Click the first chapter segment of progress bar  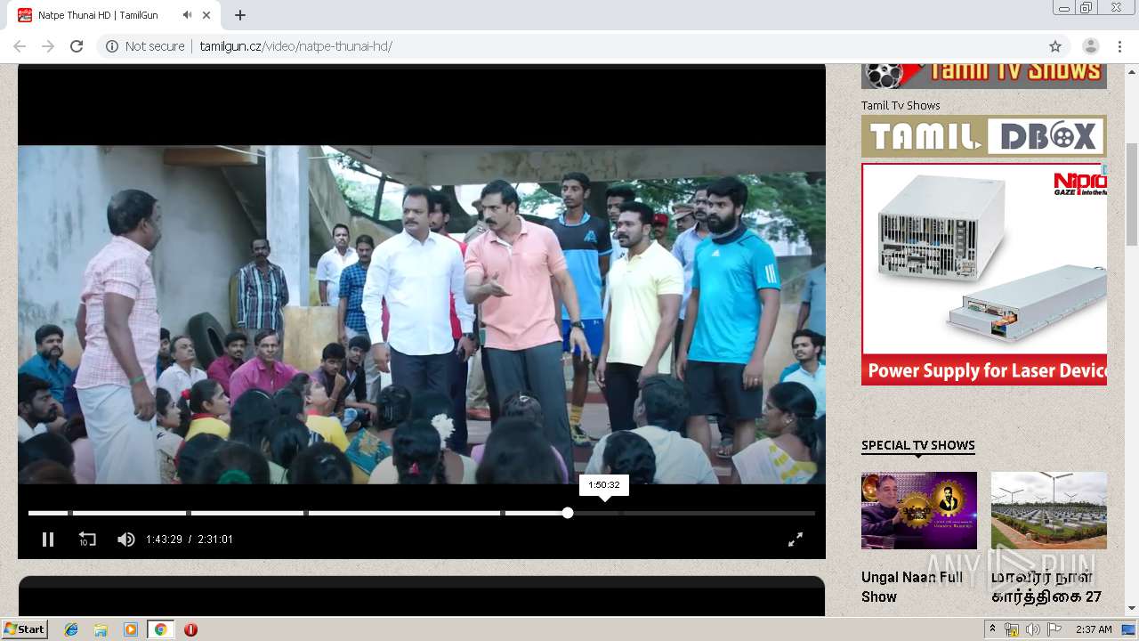click(x=48, y=513)
